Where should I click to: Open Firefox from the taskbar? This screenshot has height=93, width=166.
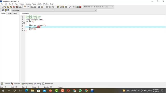[x=51, y=91]
